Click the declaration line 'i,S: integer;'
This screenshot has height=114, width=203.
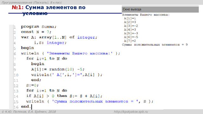coord(50,43)
